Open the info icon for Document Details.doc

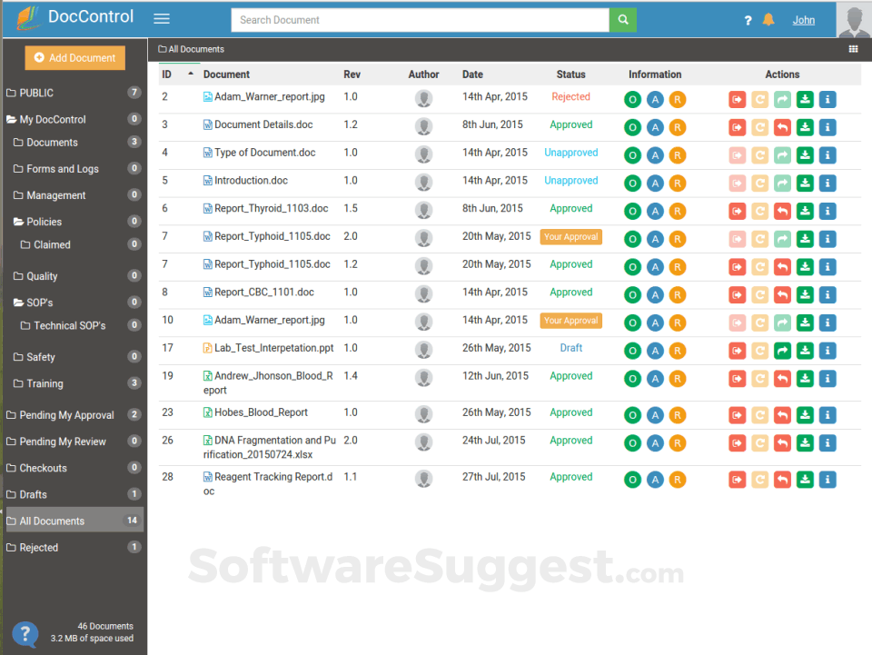pos(827,127)
